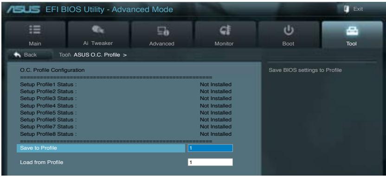
Task: Click the ASUS logo
Action: (23, 10)
